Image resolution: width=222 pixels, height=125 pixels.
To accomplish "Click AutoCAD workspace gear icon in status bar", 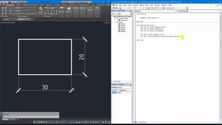I will pos(86,122).
